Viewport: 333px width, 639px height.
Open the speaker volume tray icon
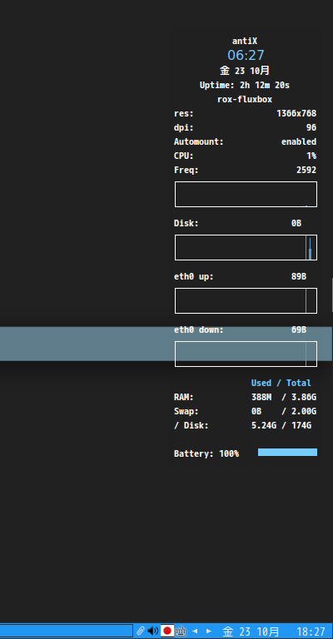pyautogui.click(x=153, y=631)
